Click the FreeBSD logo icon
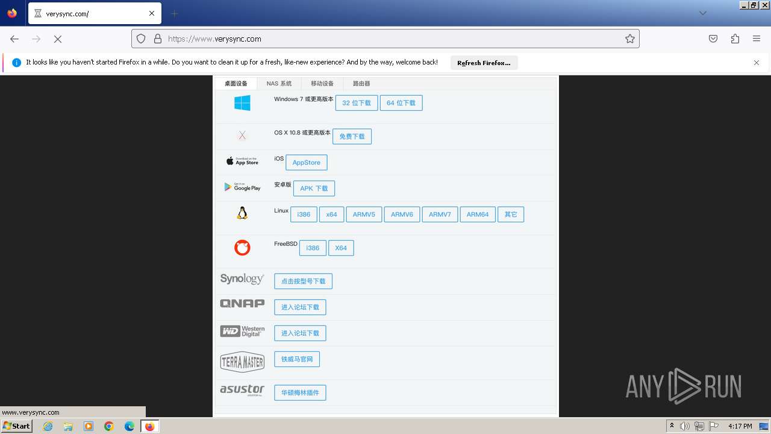The width and height of the screenshot is (771, 434). click(242, 248)
